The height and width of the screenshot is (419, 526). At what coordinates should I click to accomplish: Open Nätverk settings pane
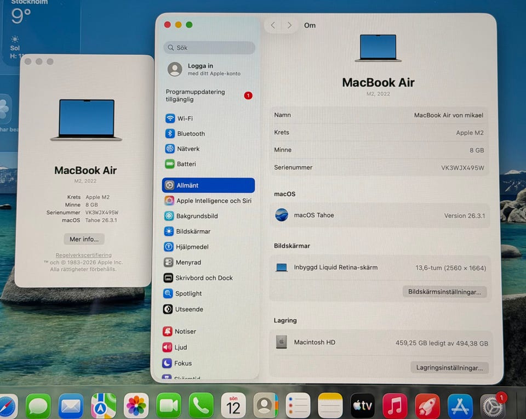[187, 149]
